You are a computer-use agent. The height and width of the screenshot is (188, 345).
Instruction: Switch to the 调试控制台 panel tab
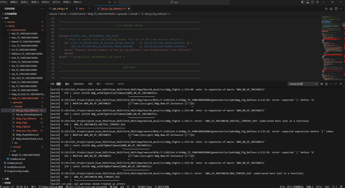click(x=78, y=84)
